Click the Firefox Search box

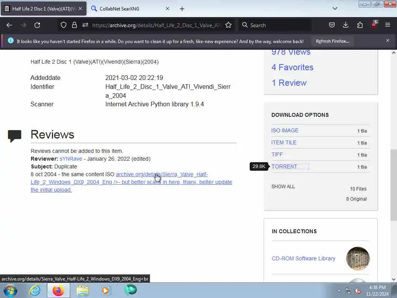(x=275, y=25)
